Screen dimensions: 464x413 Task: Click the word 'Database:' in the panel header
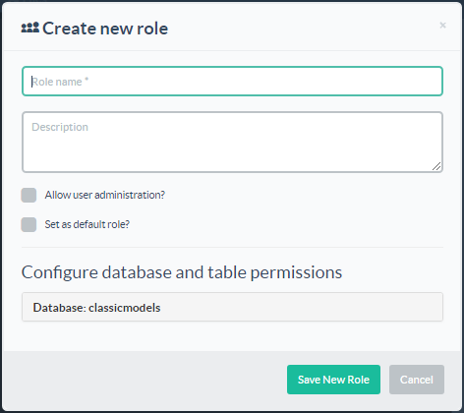pyautogui.click(x=59, y=308)
